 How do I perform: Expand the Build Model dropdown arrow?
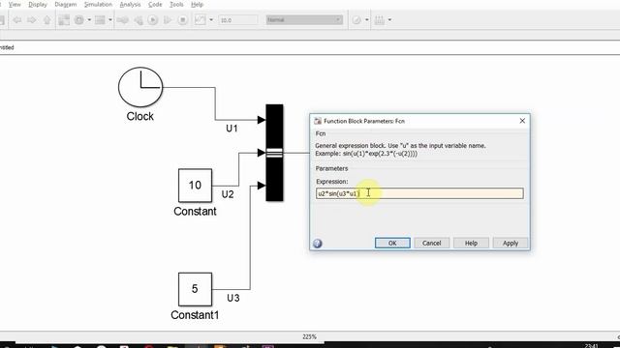point(389,19)
